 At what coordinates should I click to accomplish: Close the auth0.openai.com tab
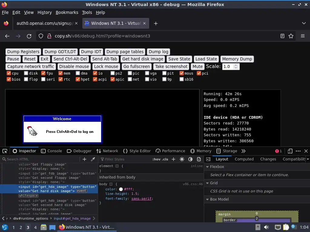pos(76,23)
